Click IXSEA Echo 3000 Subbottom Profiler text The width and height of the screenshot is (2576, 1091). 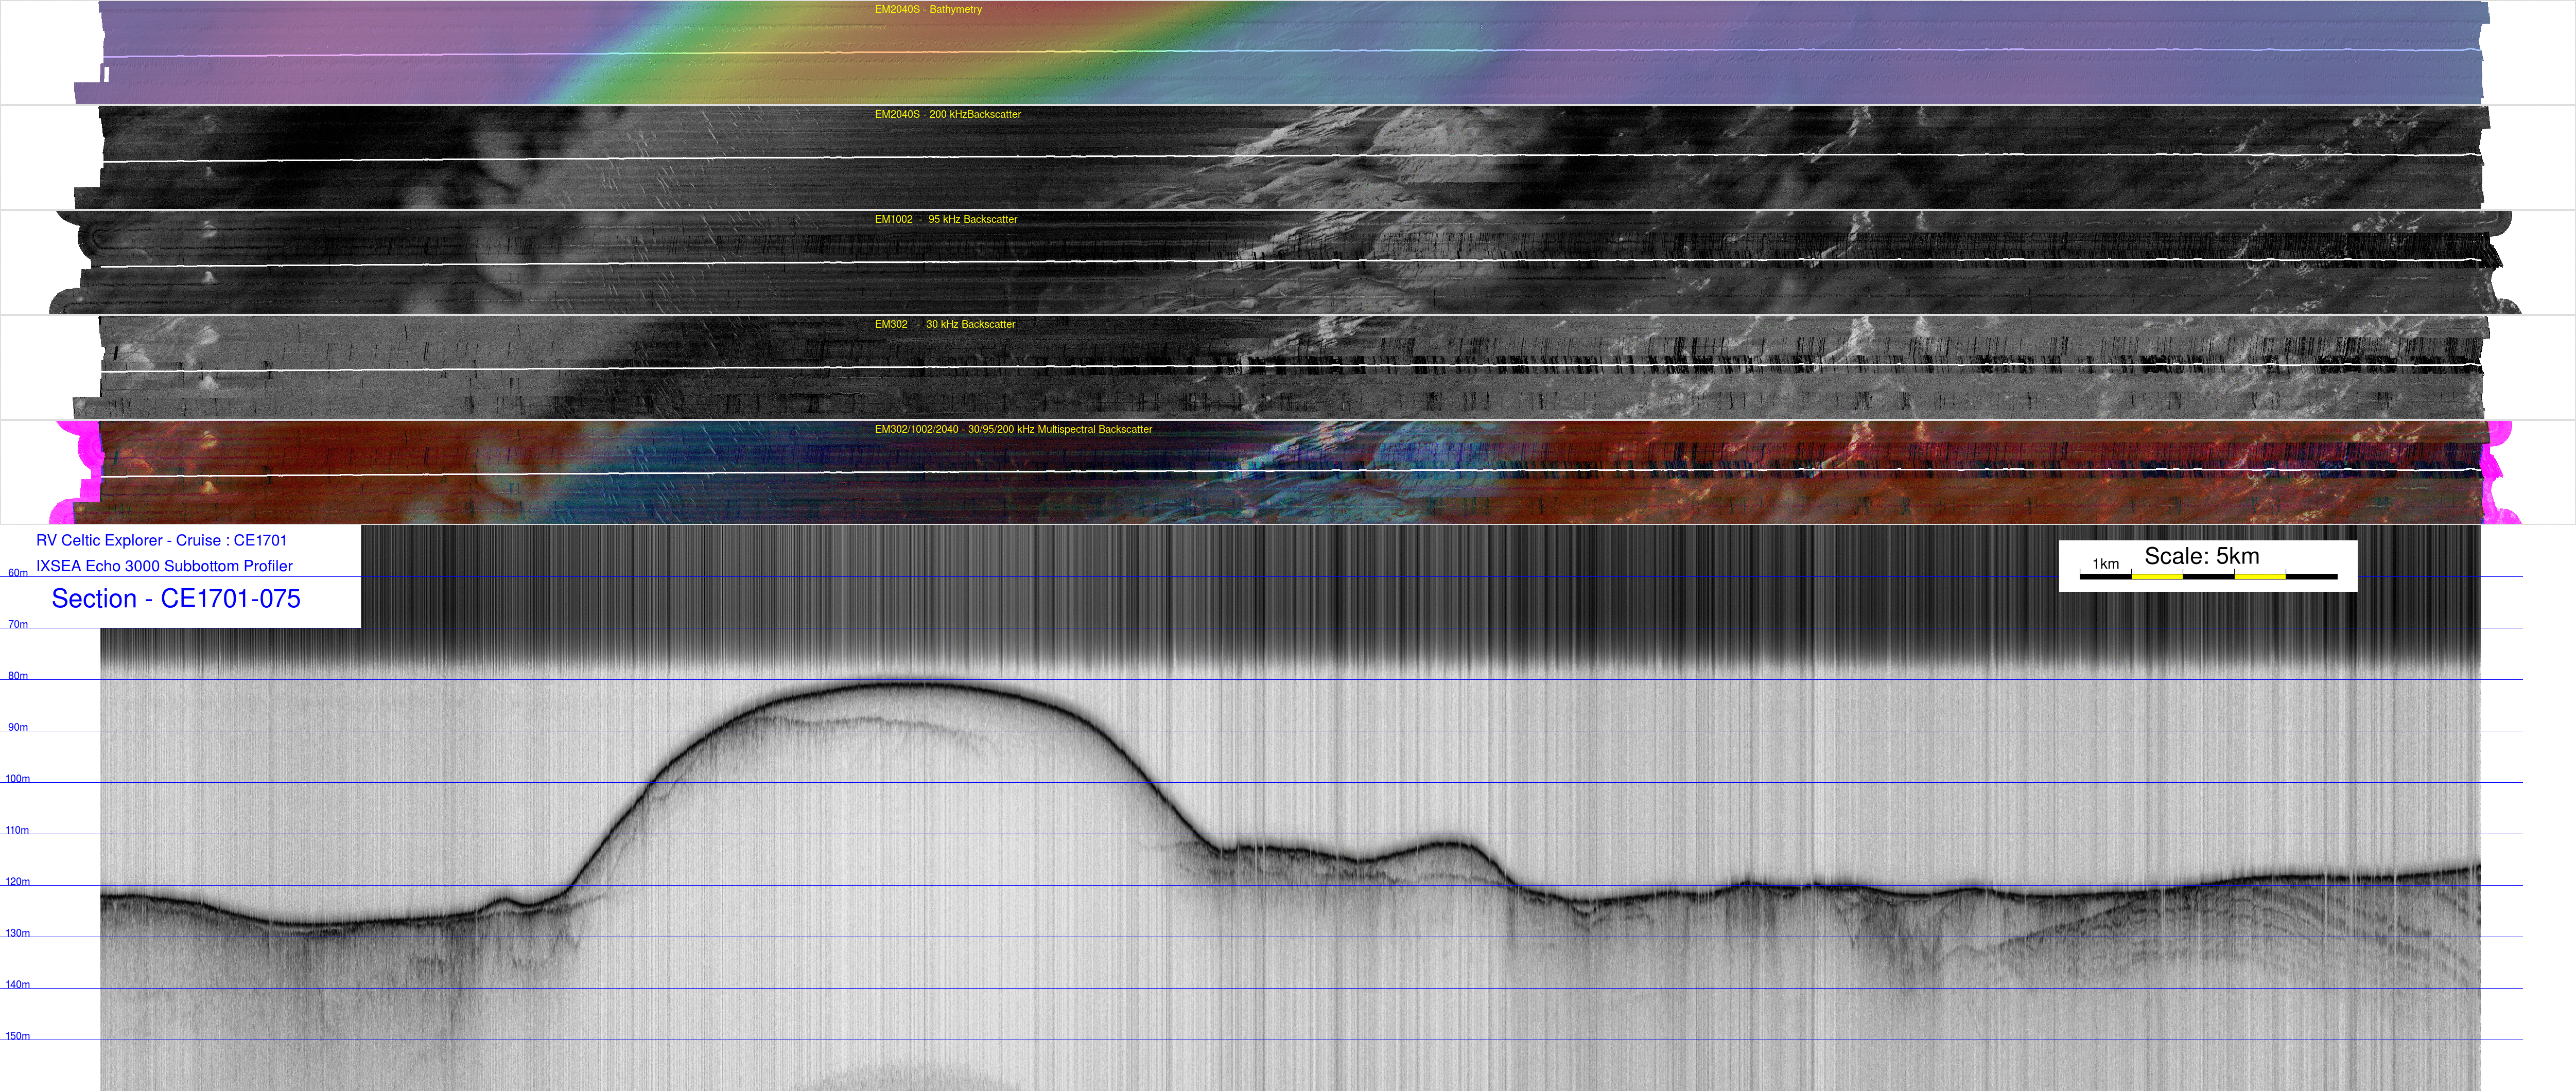[x=164, y=566]
